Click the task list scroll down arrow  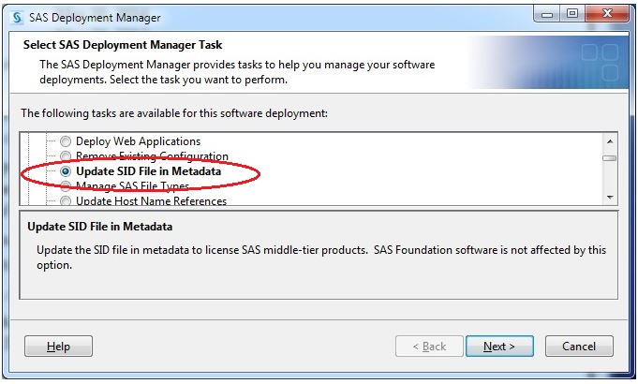[x=610, y=198]
